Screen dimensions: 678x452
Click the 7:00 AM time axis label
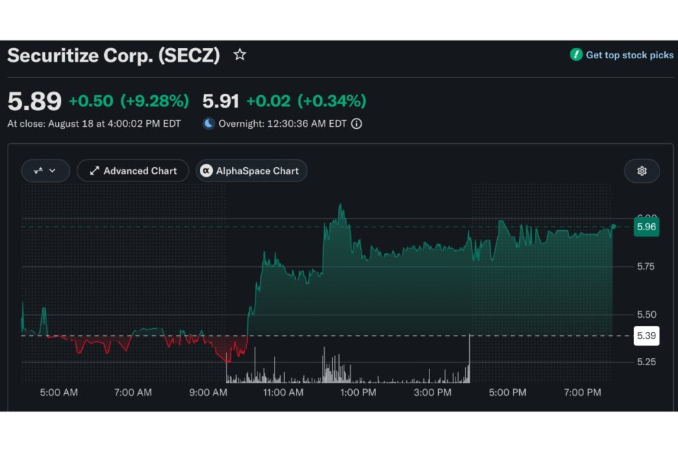133,392
